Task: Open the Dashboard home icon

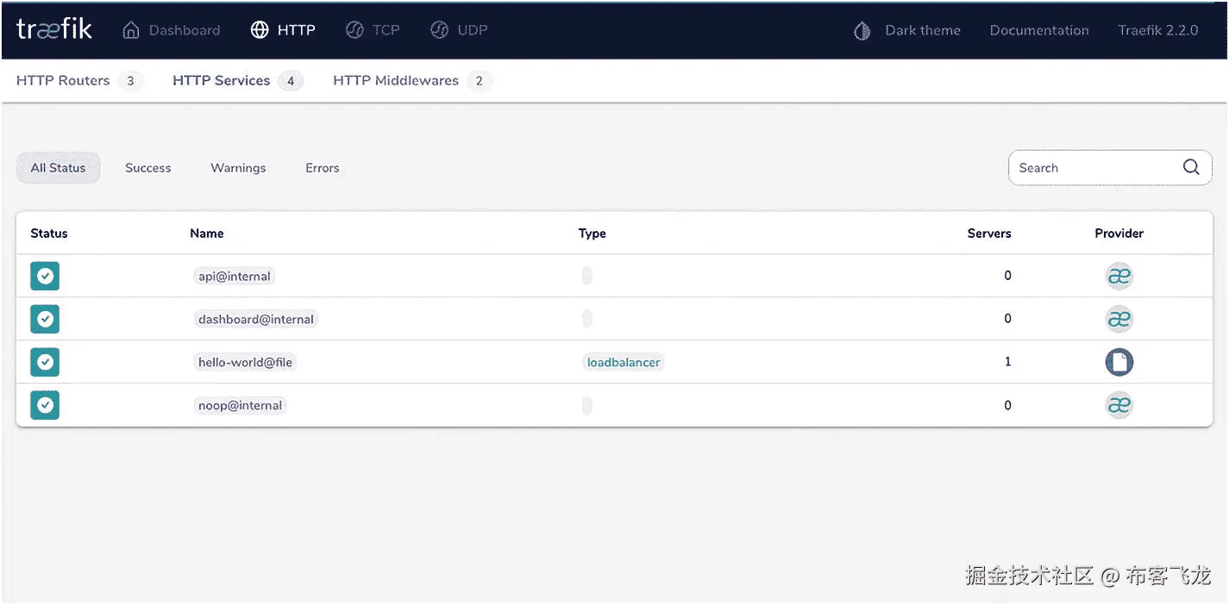Action: coord(131,30)
